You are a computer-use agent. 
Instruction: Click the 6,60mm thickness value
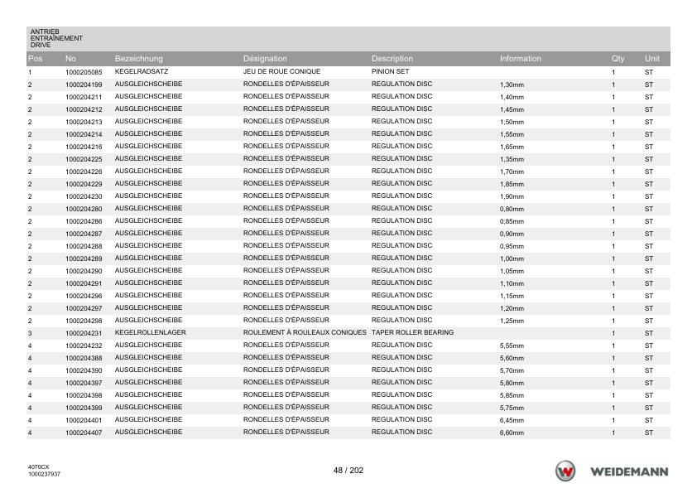coord(512,433)
